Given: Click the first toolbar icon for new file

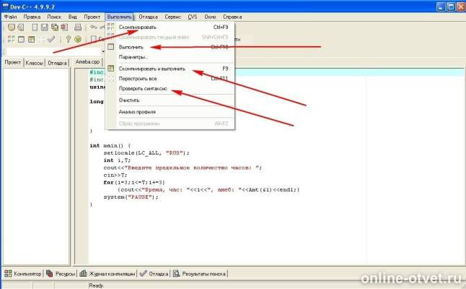Looking at the screenshot, I should (10, 27).
